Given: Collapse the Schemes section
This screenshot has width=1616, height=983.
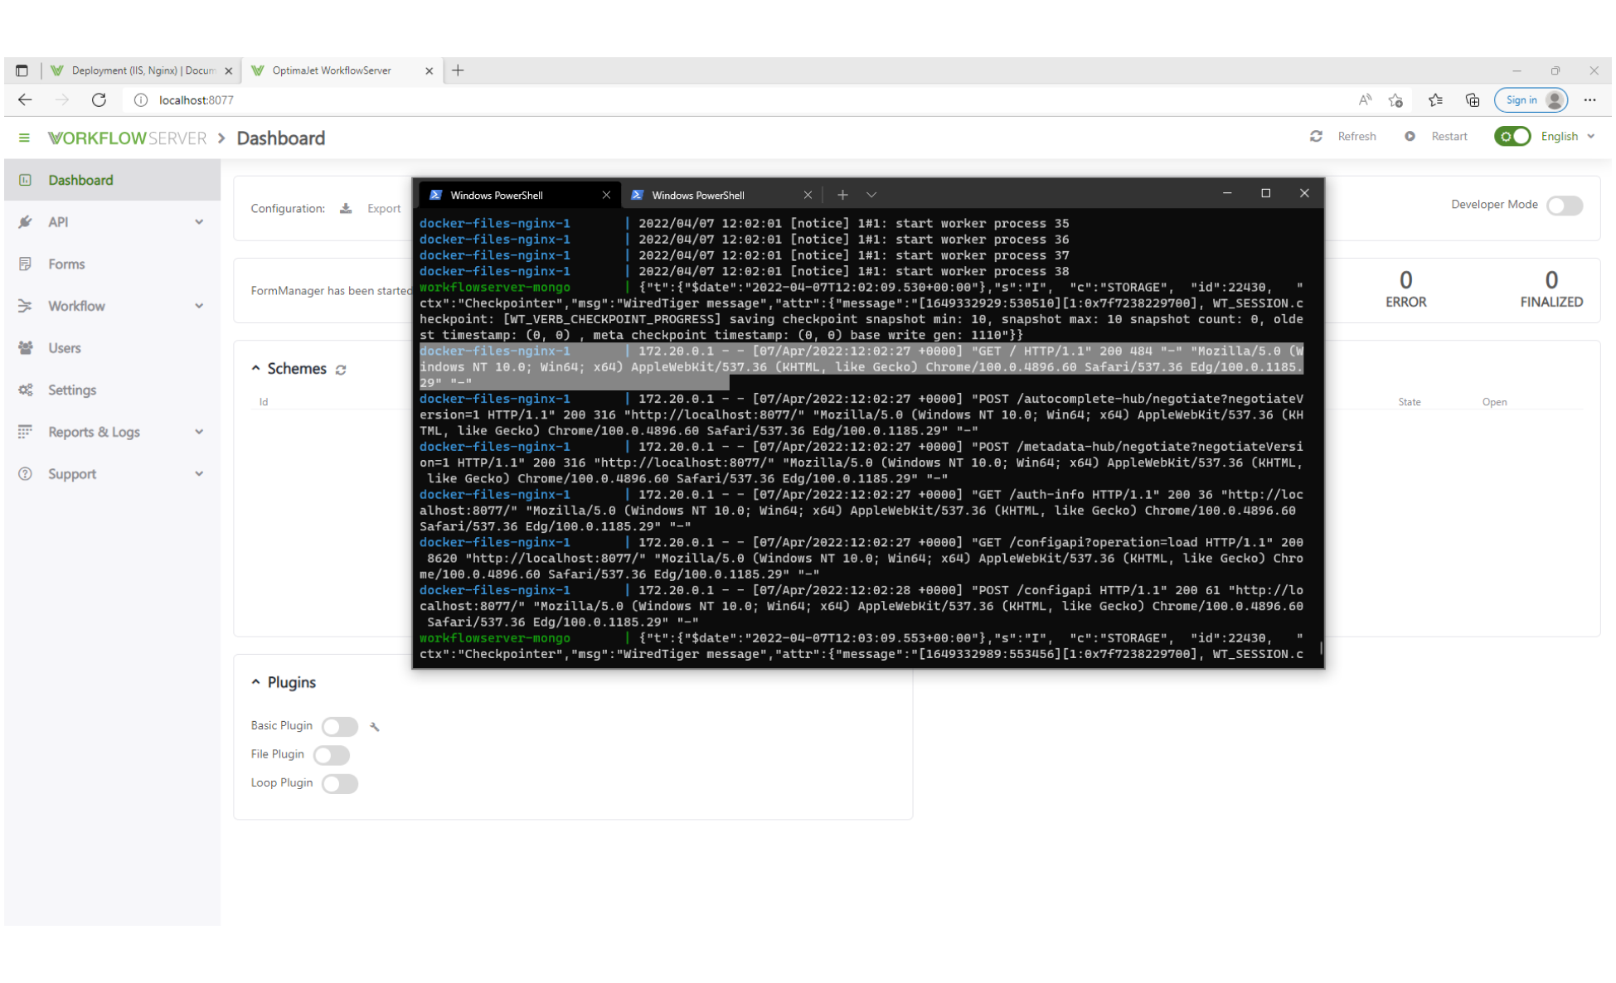Looking at the screenshot, I should point(256,368).
